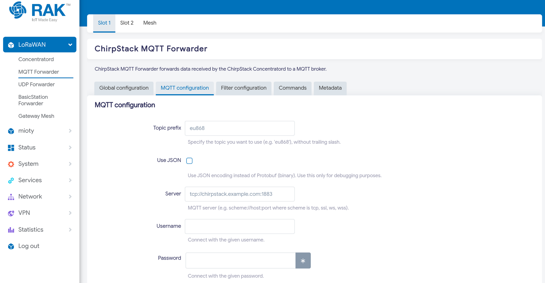This screenshot has width=545, height=283.
Task: Click 'Connect with the given username.' hint
Action: coord(226,240)
